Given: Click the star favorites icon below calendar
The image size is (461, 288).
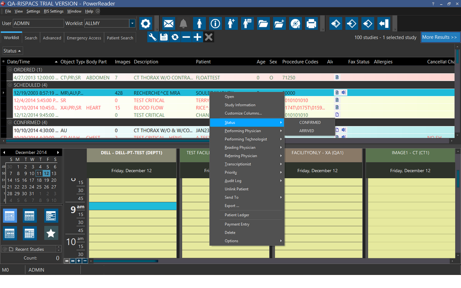Looking at the screenshot, I should tap(51, 233).
